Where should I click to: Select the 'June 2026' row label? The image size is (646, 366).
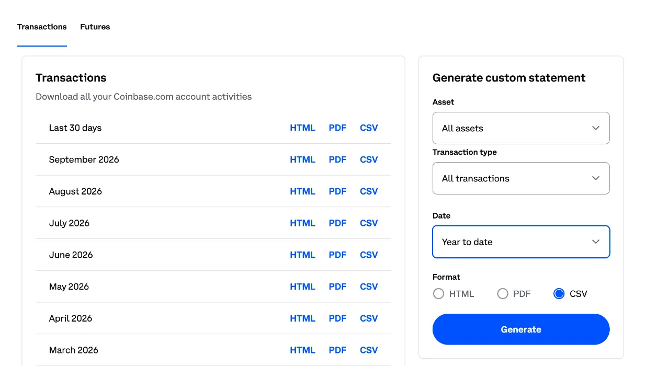71,255
